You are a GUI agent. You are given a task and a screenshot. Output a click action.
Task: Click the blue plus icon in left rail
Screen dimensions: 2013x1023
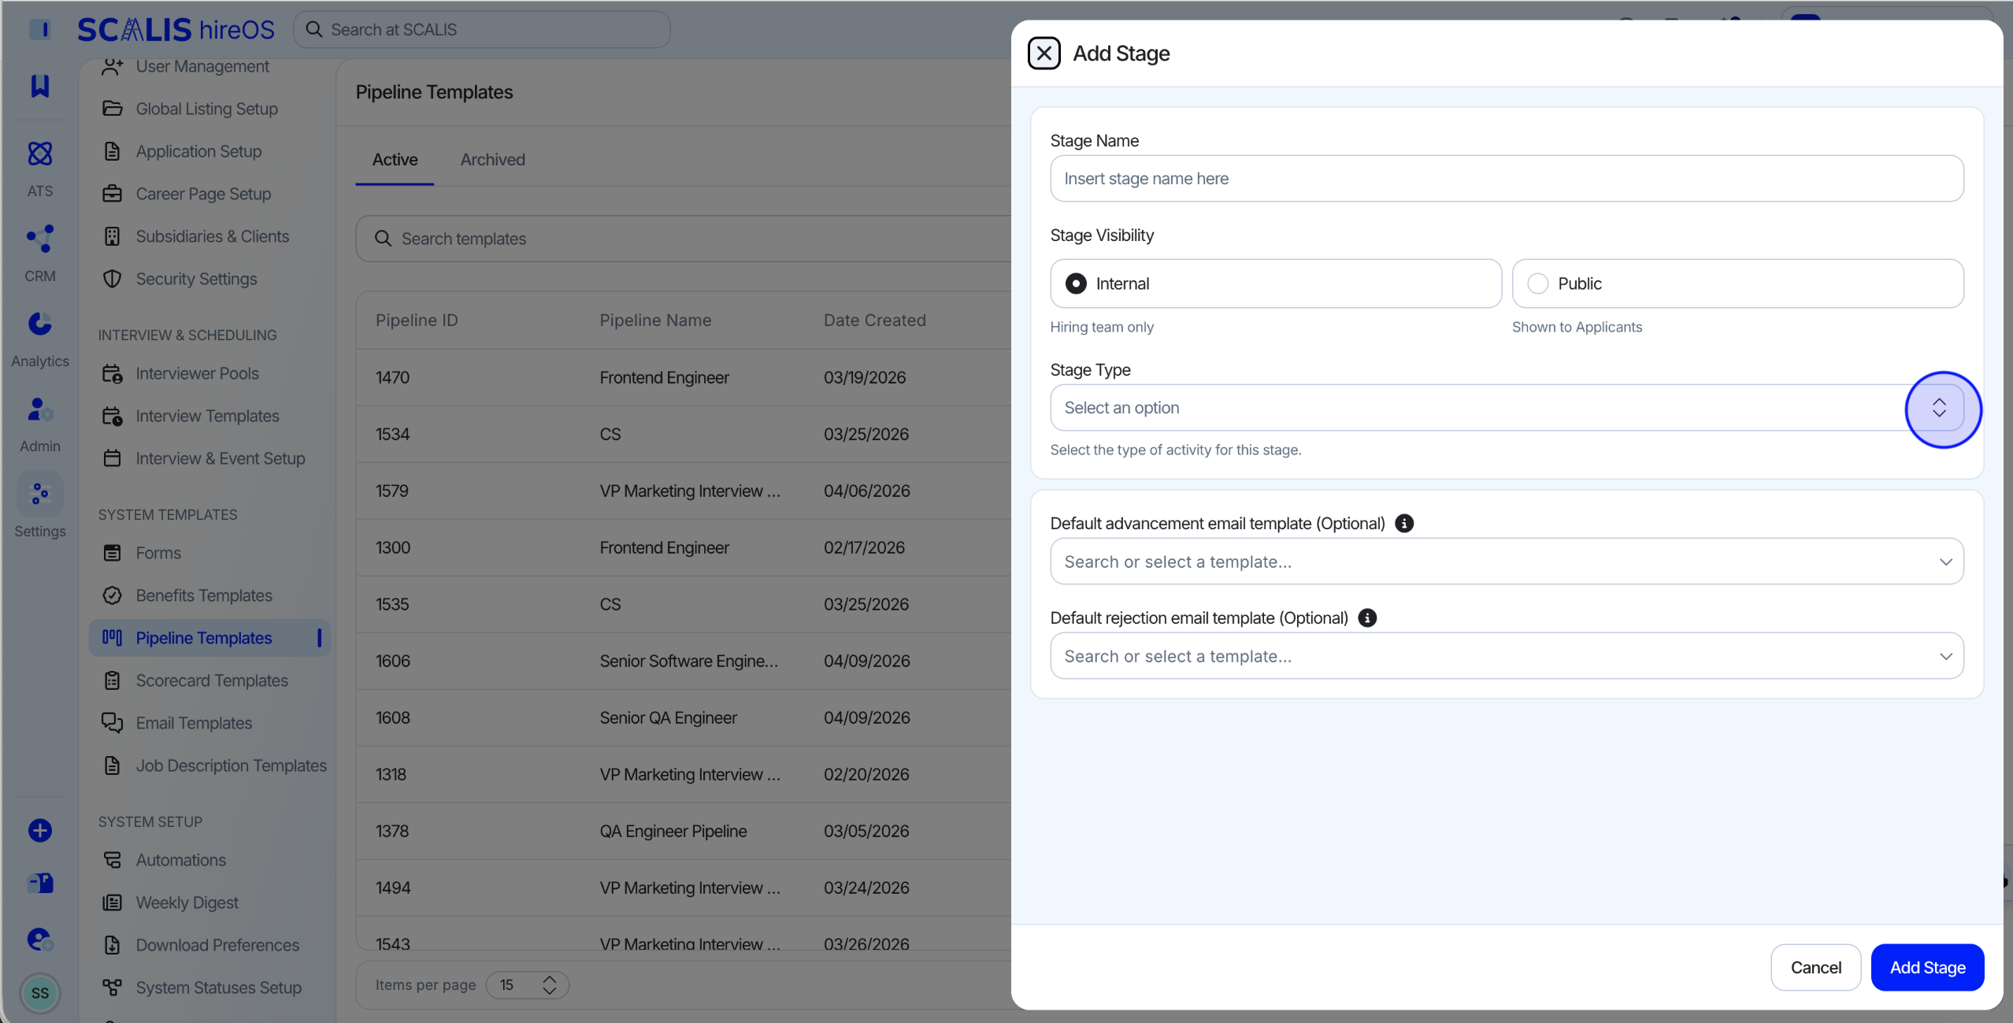coord(40,830)
